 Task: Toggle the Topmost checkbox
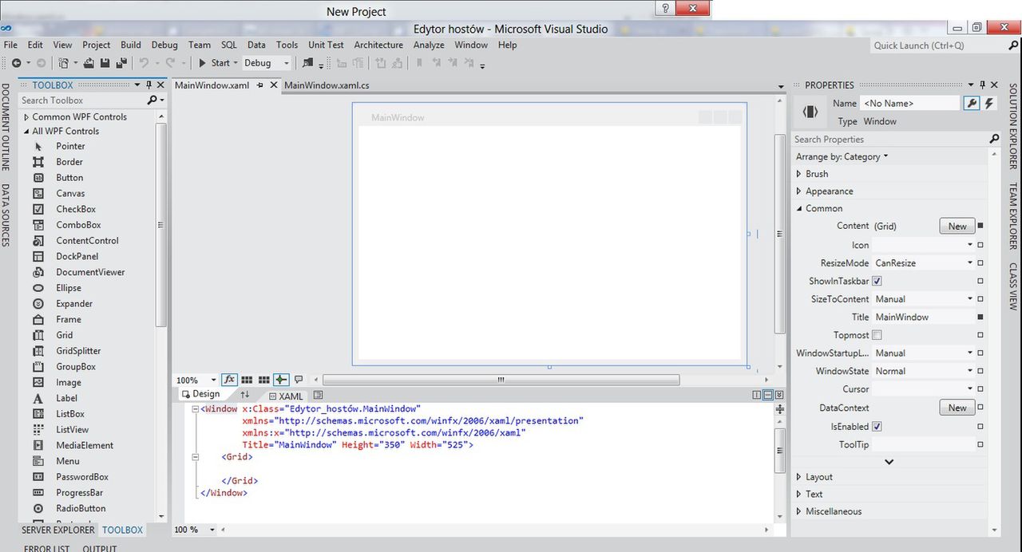pos(877,335)
